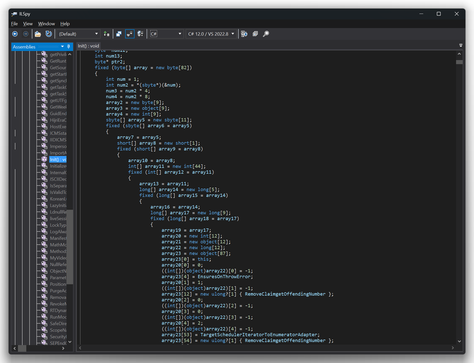Viewport: 474px width, 363px height.
Task: Switch to the Init() : void document tab
Action: [x=88, y=45]
